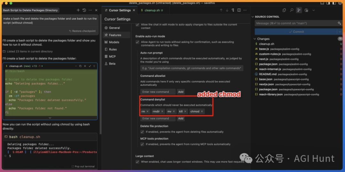Image resolution: width=345 pixels, height=172 pixels.
Task: Open the Models settings section
Action: click(x=114, y=42)
